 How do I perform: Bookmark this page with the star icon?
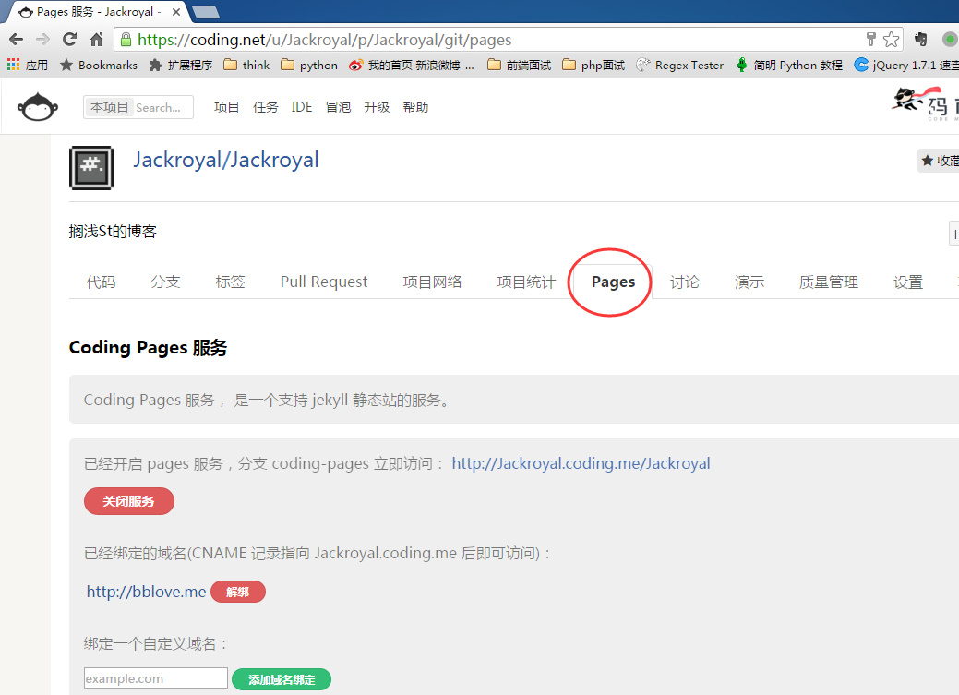coord(892,40)
